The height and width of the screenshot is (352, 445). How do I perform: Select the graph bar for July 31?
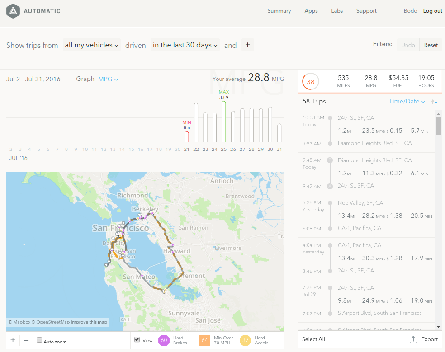pyautogui.click(x=279, y=133)
